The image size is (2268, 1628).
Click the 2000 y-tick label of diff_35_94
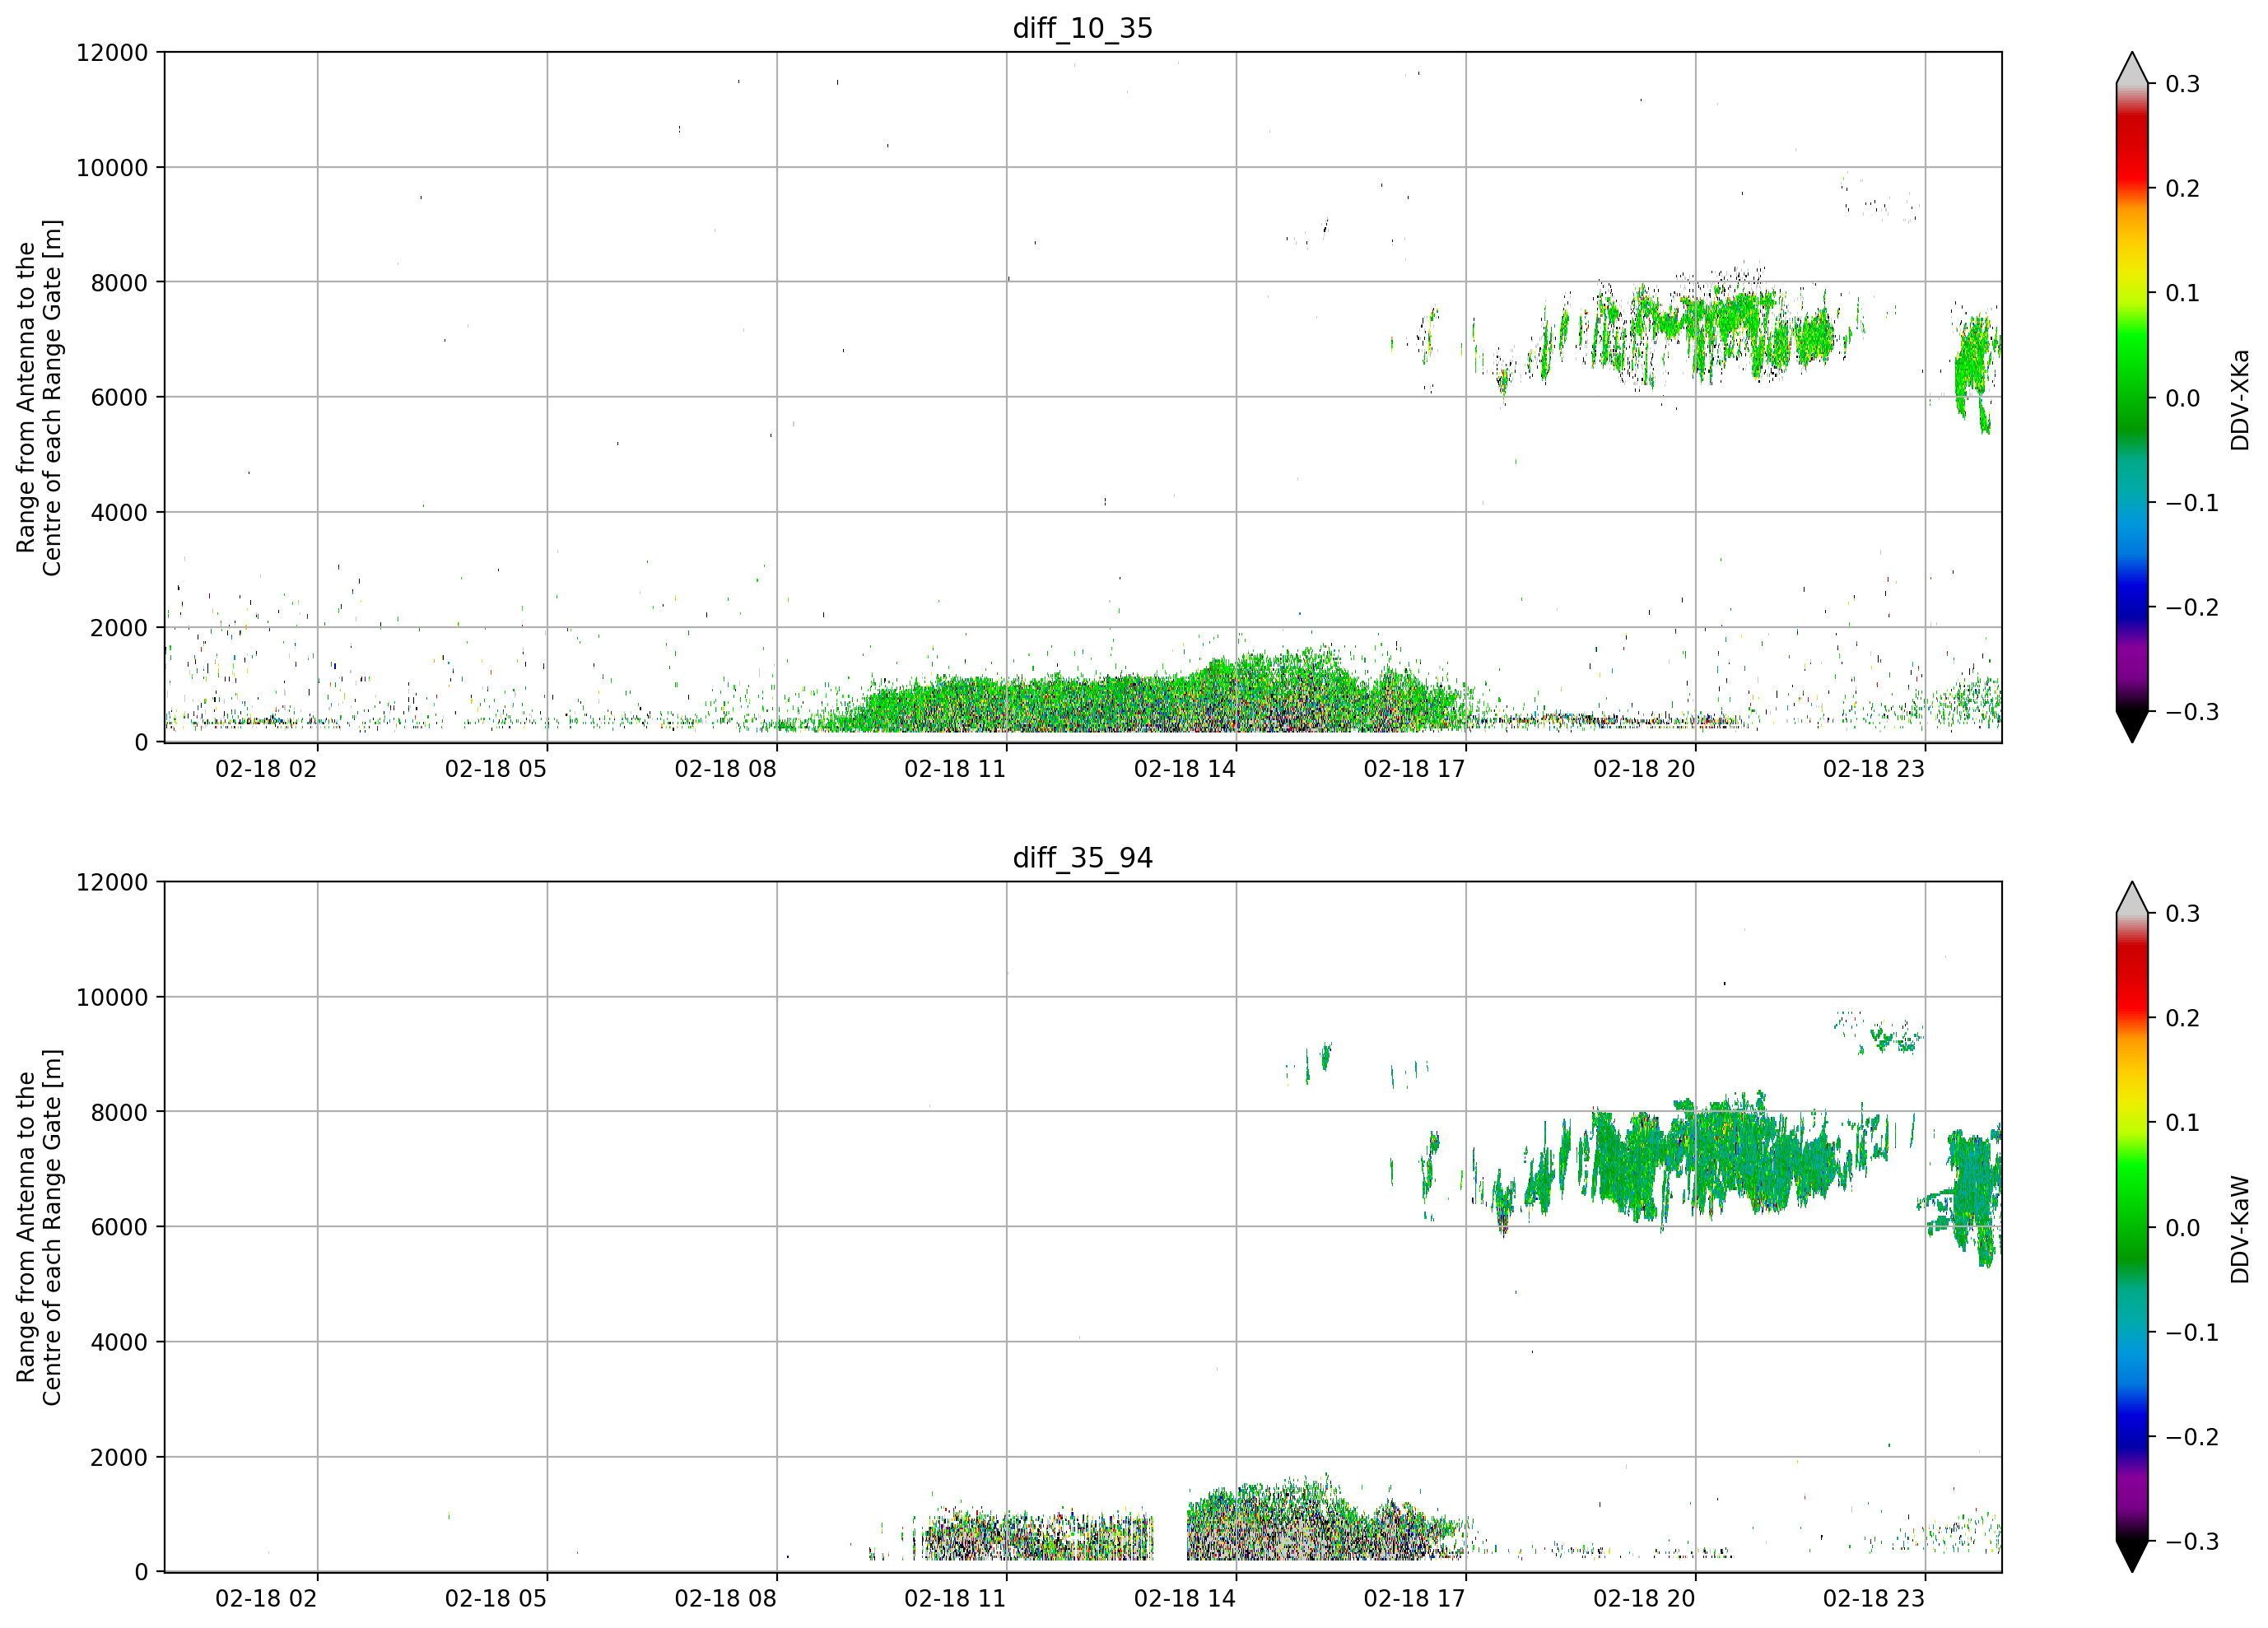119,1458
